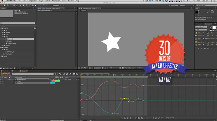Click new folder icon in Project panel
The width and height of the screenshot is (217, 121).
pos(4,68)
